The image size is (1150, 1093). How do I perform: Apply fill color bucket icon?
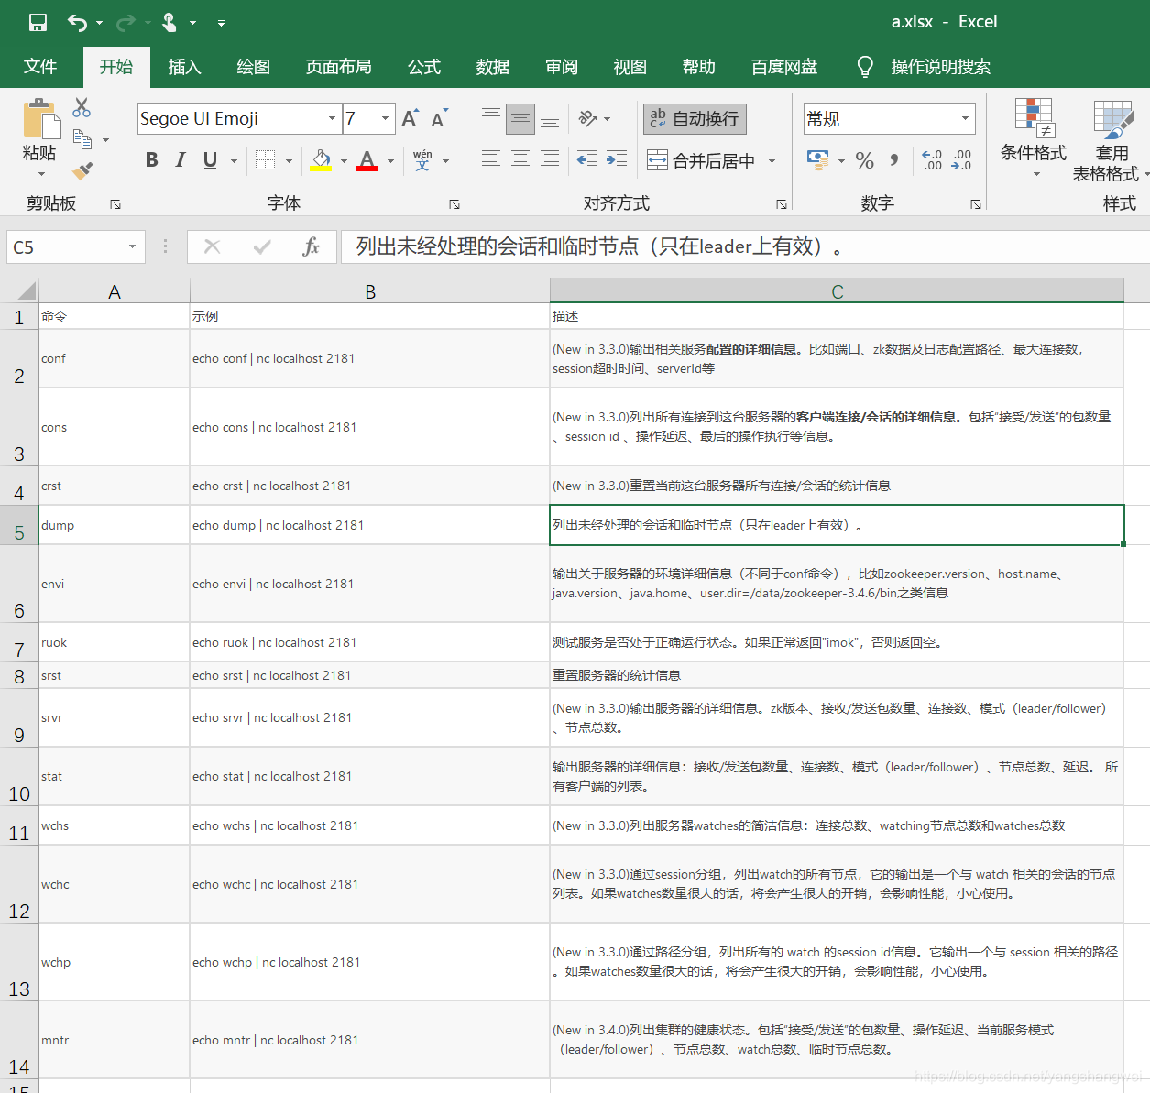321,160
